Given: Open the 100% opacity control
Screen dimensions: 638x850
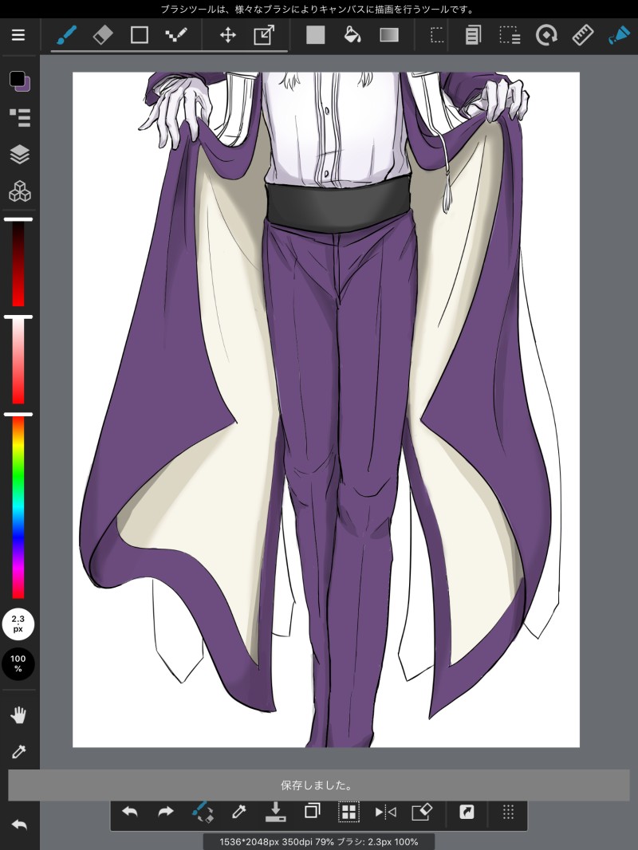Looking at the screenshot, I should (18, 663).
